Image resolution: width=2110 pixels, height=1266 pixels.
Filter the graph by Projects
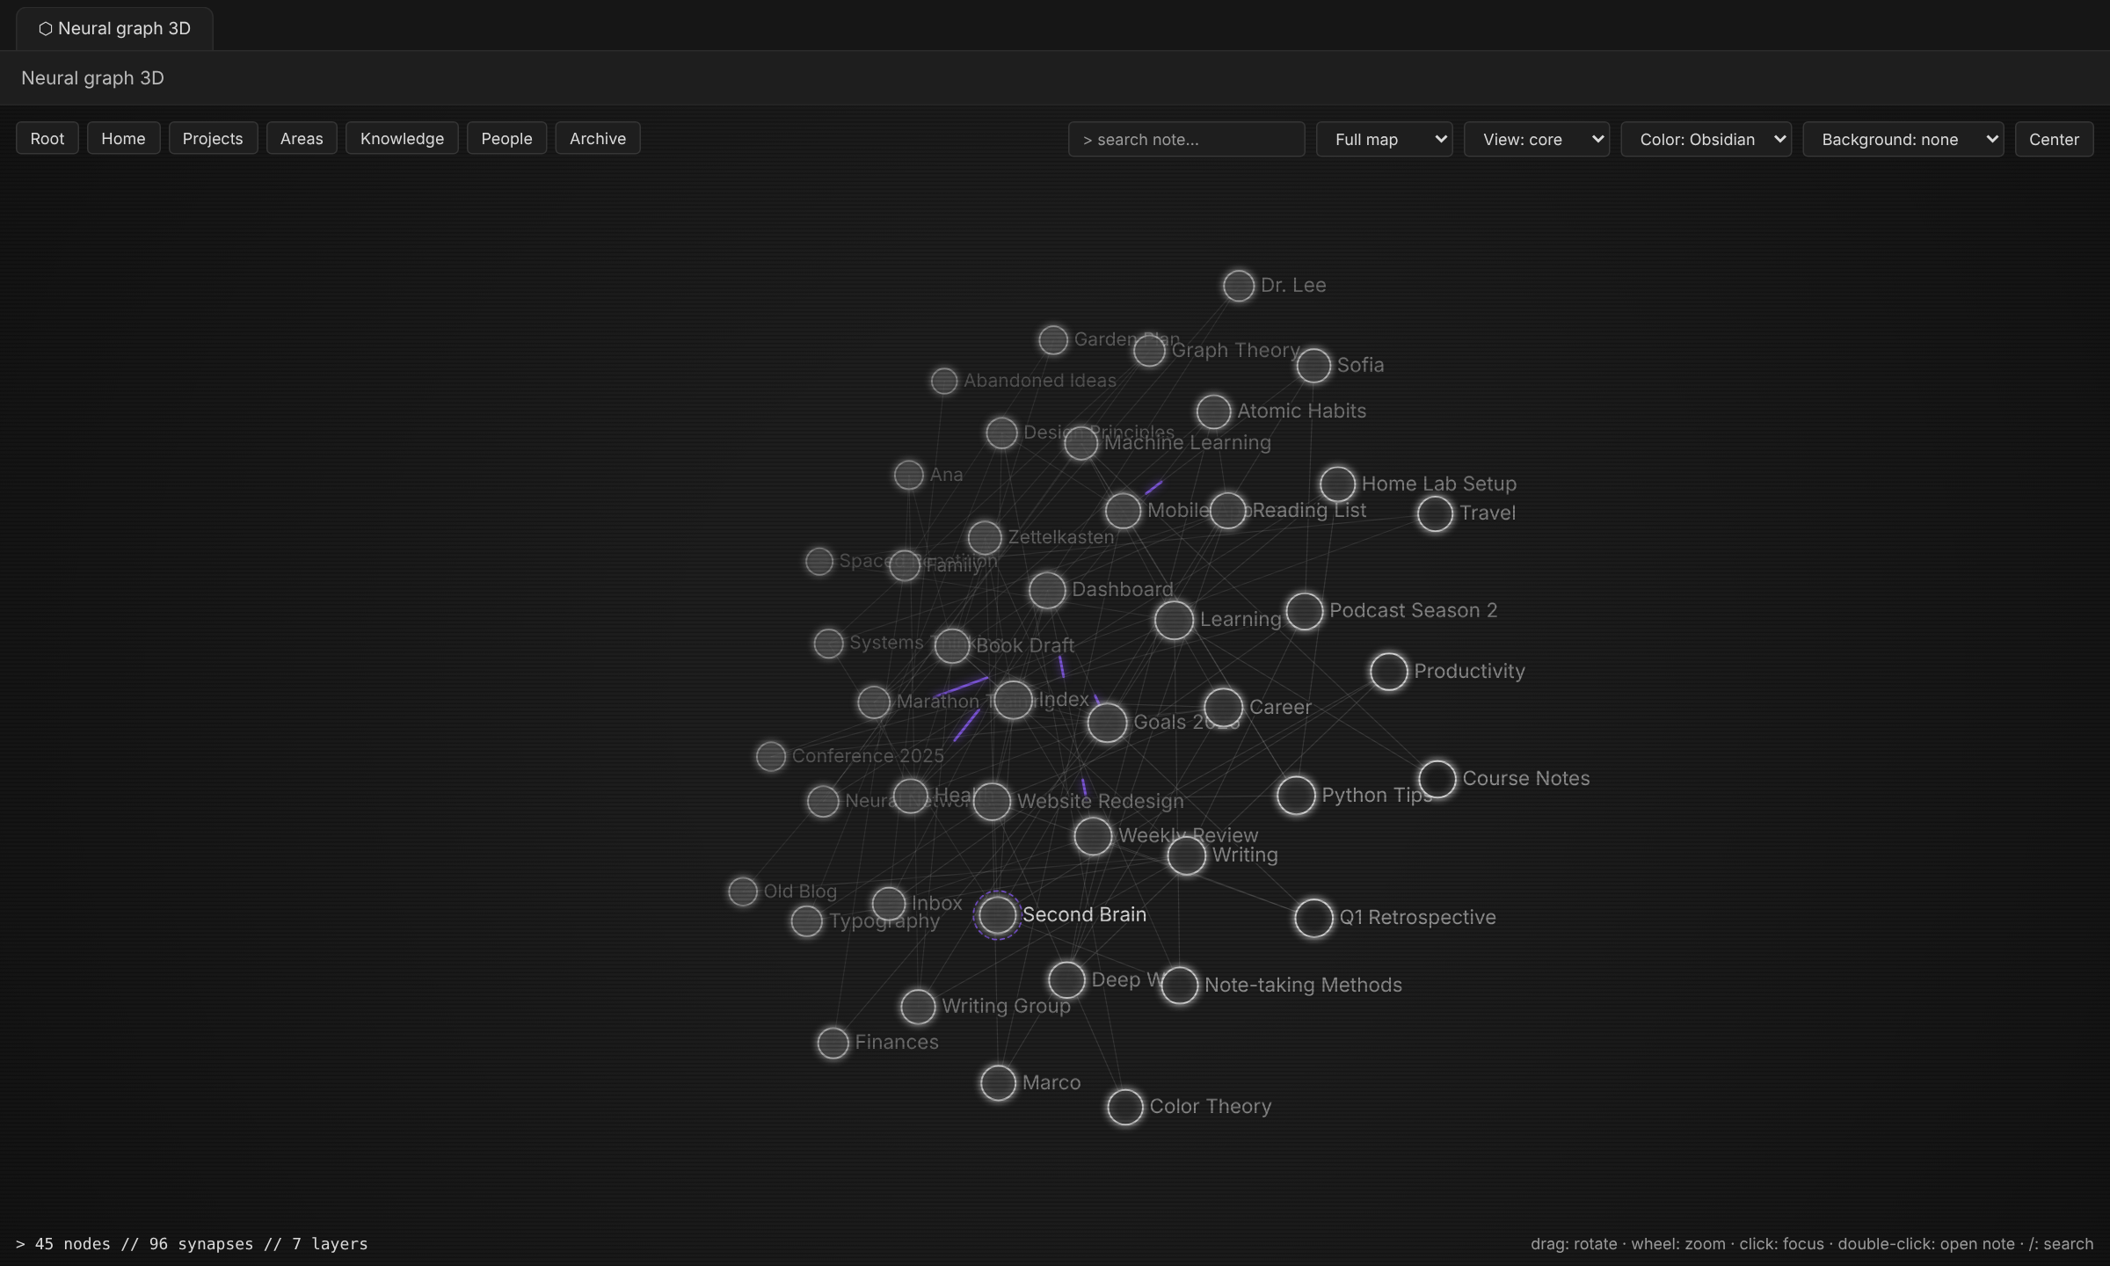point(213,138)
